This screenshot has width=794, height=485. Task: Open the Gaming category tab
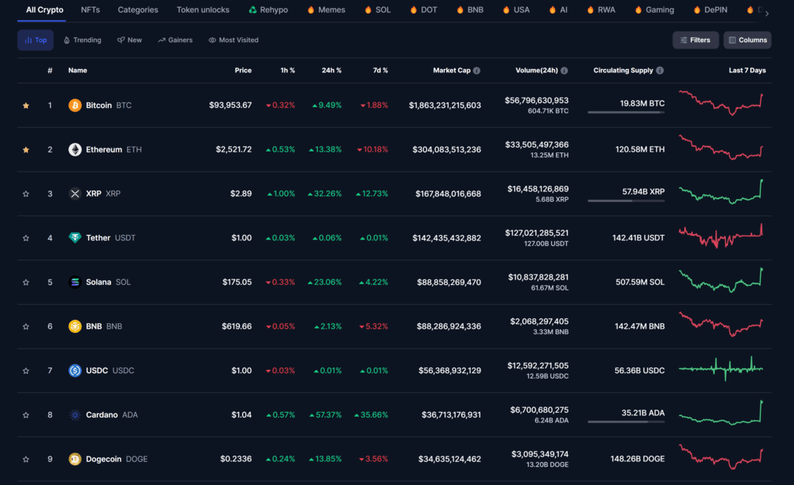click(x=654, y=10)
